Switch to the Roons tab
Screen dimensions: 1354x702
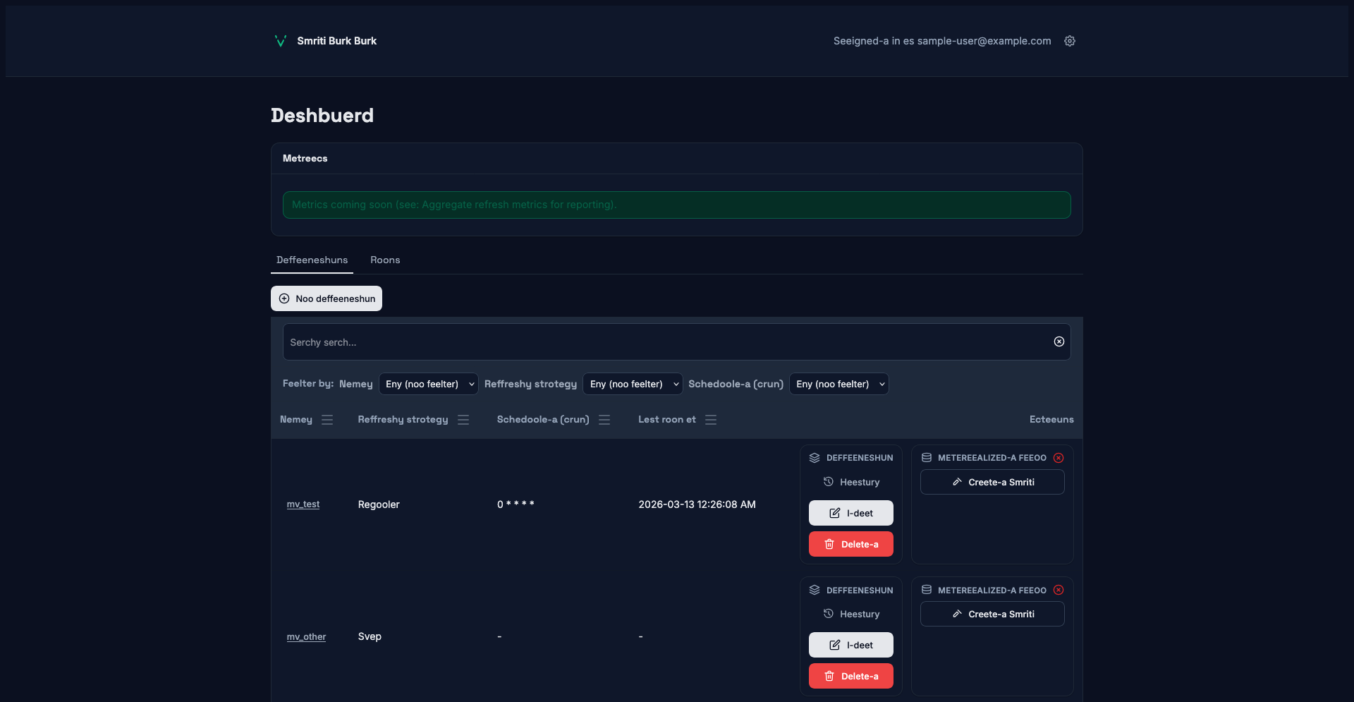pos(385,260)
